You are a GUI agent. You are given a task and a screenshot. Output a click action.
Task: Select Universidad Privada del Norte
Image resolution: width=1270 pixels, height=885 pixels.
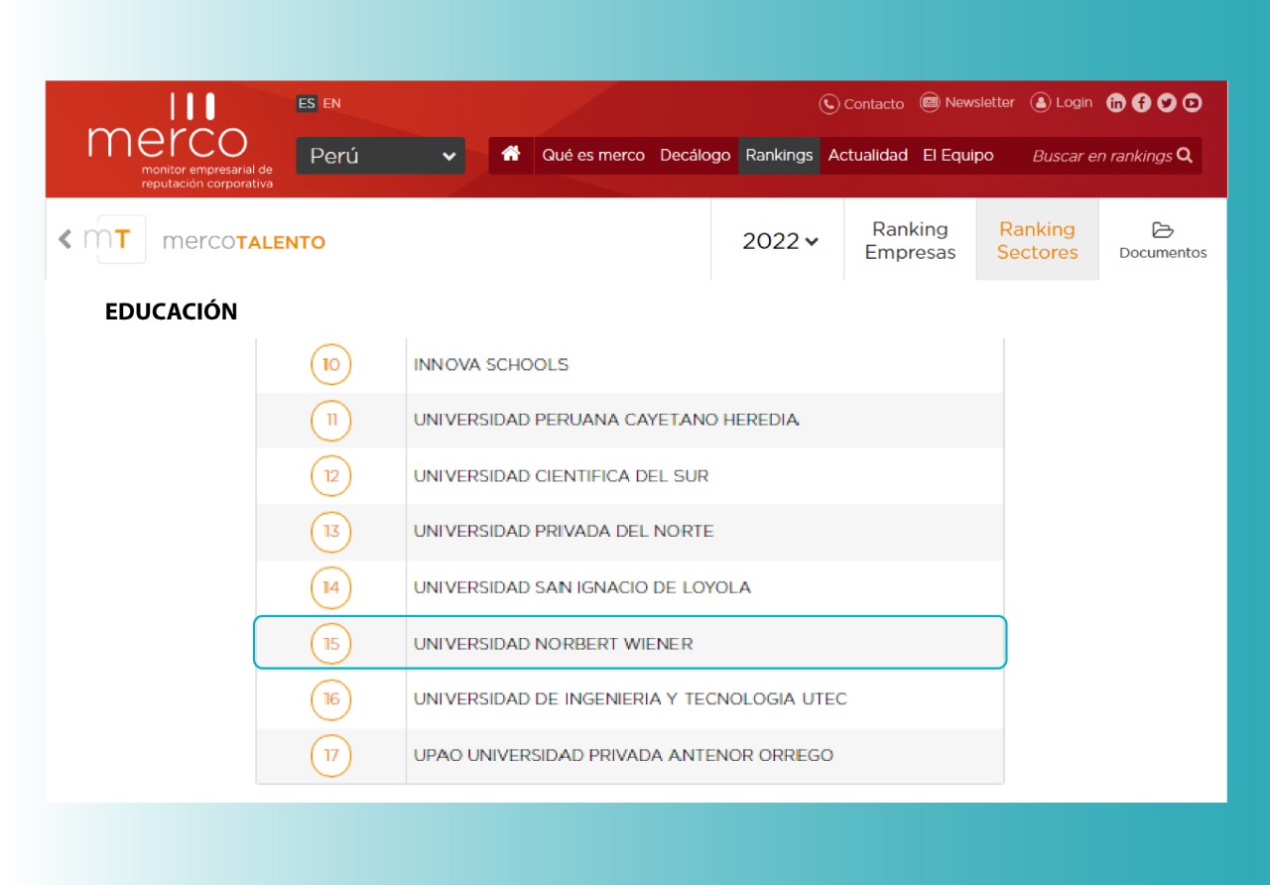coord(630,532)
